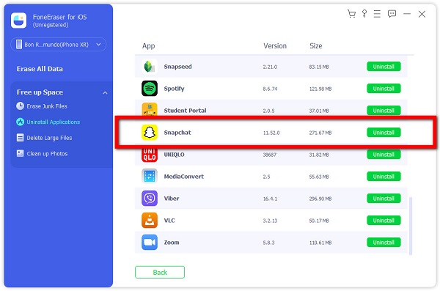The width and height of the screenshot is (440, 291).
Task: Click the Student Portal app icon
Action: (150, 109)
